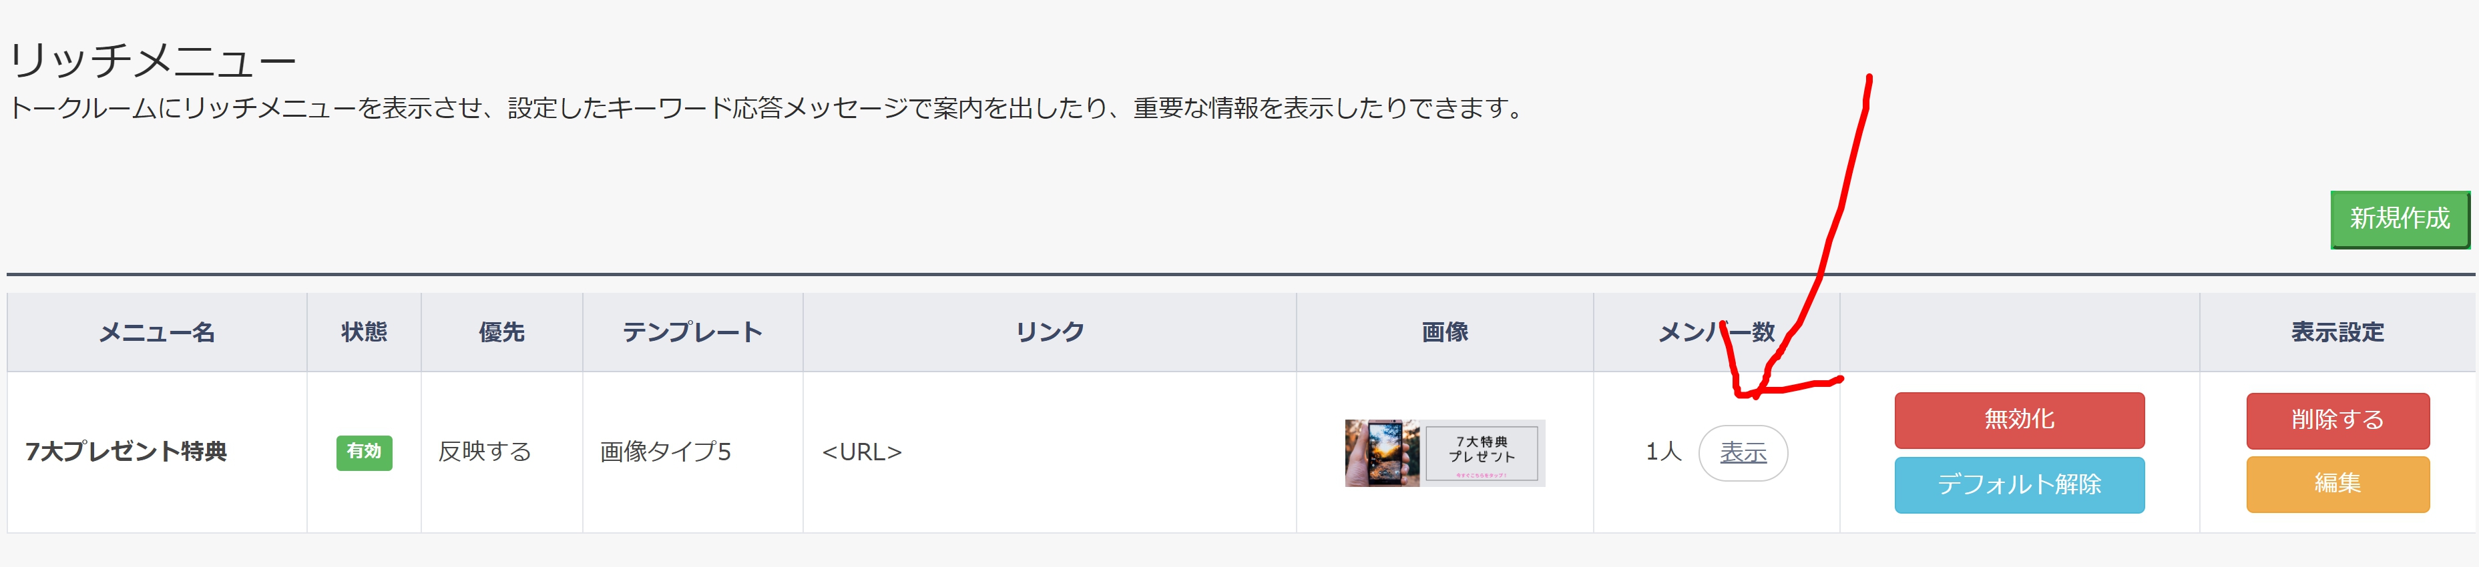This screenshot has height=567, width=2479.
Task: Click the green 新規作成 button
Action: click(x=2399, y=219)
